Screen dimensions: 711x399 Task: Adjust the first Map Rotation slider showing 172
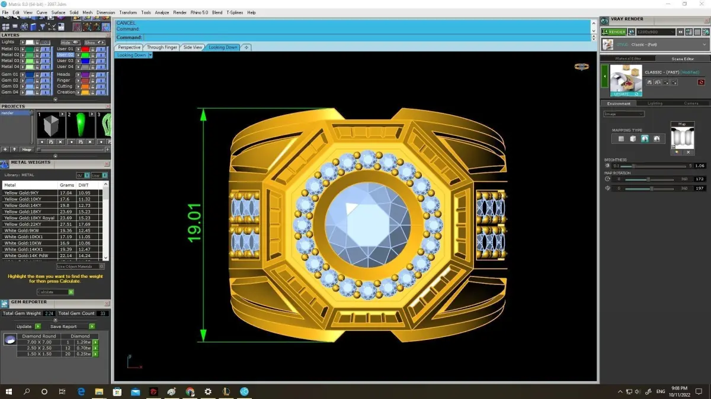tap(649, 179)
